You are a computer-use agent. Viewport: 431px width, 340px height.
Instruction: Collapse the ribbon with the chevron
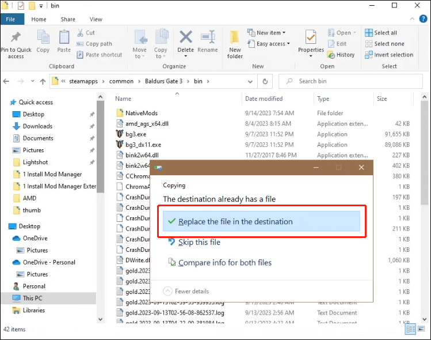412,19
